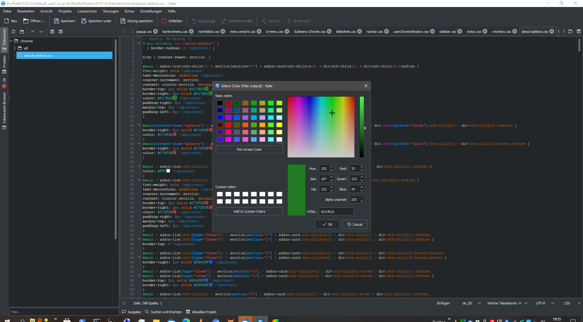This screenshot has height=322, width=583.
Task: Toggle the Ausgabe bottom panel
Action: (131, 312)
